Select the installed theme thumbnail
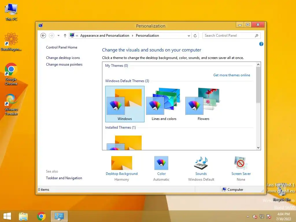 click(125, 143)
